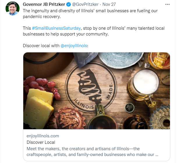This screenshot has width=179, height=163.
Task: Click the enjoyillinois.com domain text
Action: [42, 136]
